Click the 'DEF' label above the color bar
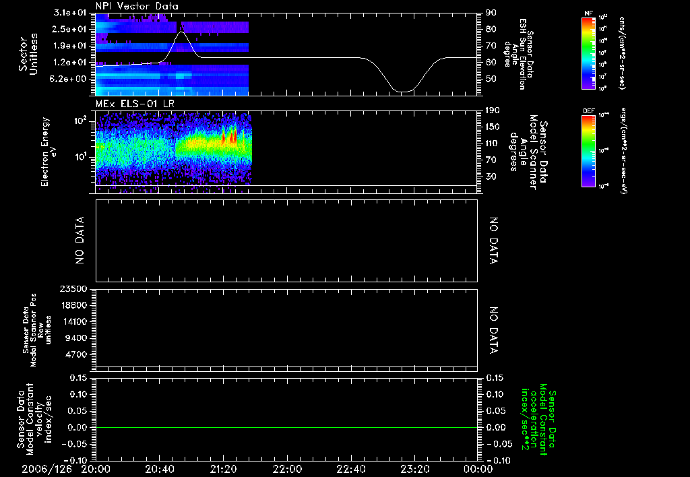 [588, 111]
